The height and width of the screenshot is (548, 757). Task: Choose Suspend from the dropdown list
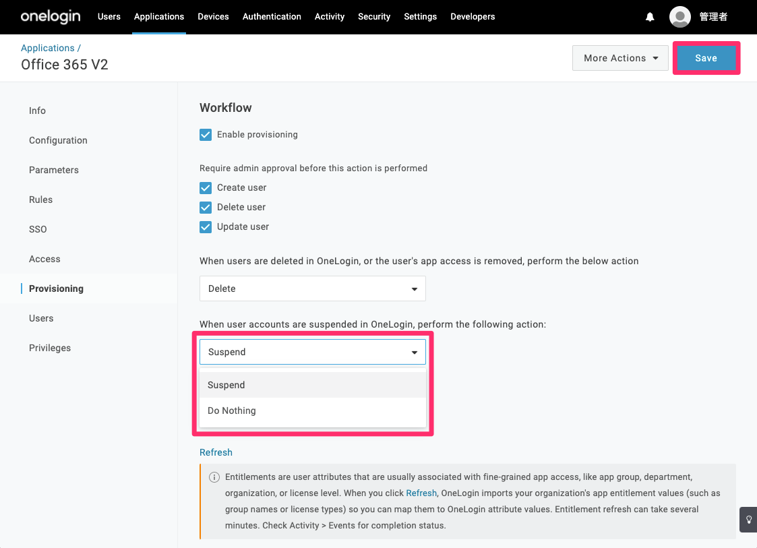point(312,385)
